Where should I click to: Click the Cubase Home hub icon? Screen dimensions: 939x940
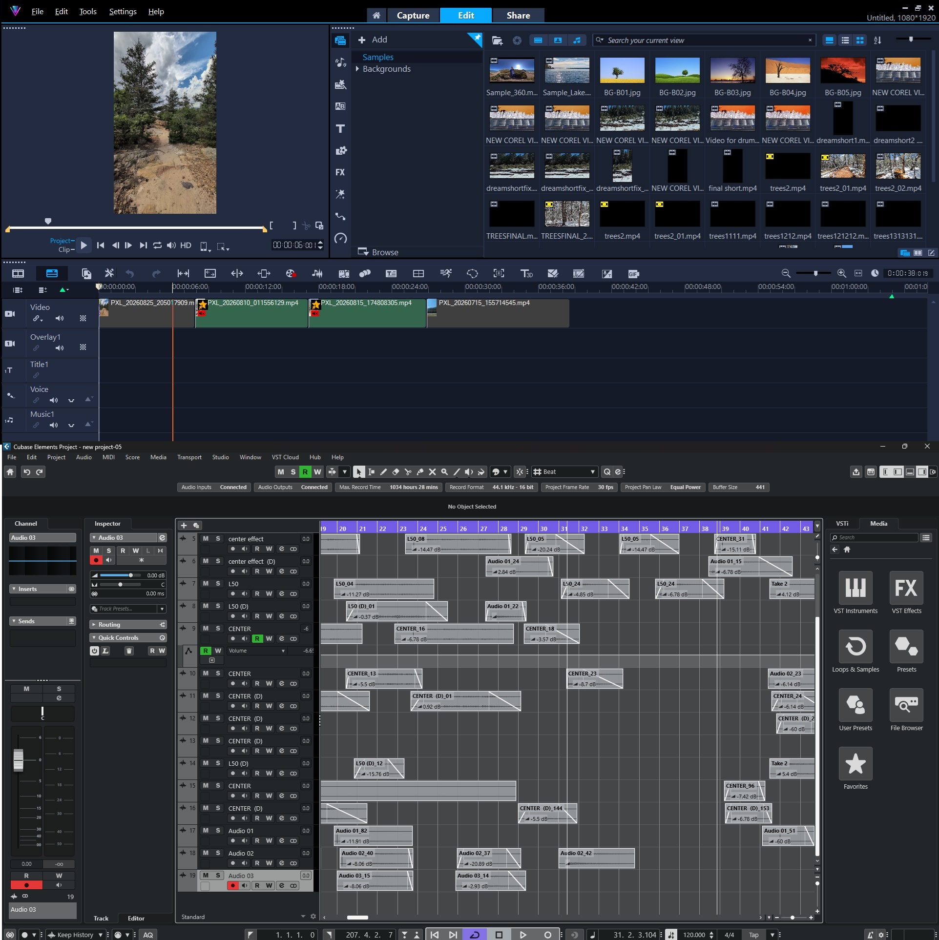coord(10,472)
